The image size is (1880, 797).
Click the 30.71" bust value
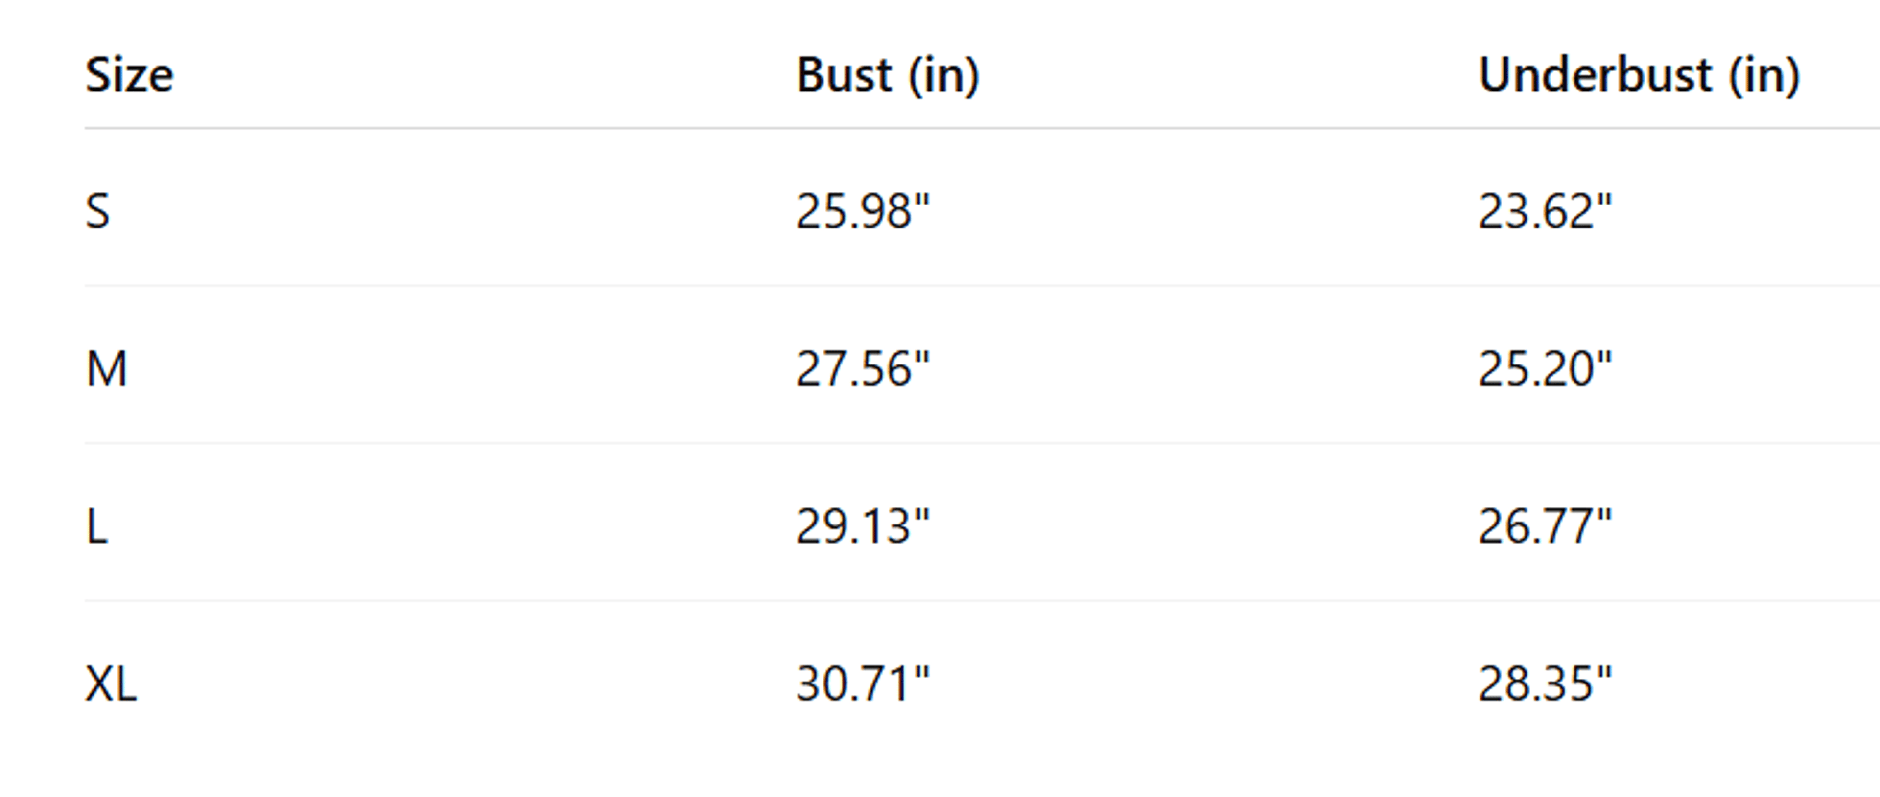[863, 684]
